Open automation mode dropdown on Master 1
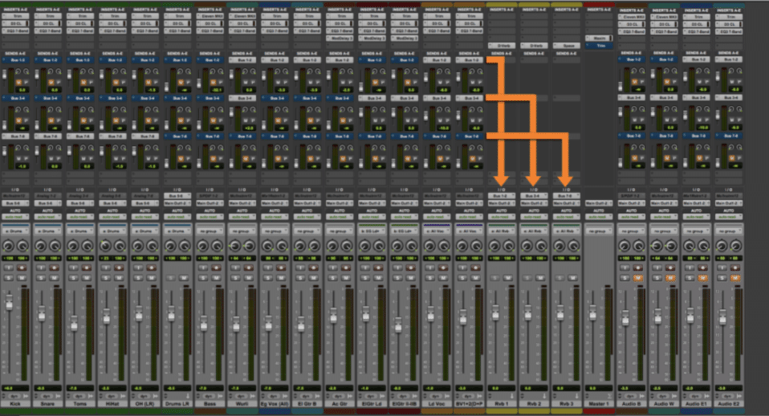Image resolution: width=769 pixels, height=416 pixels. coord(598,216)
